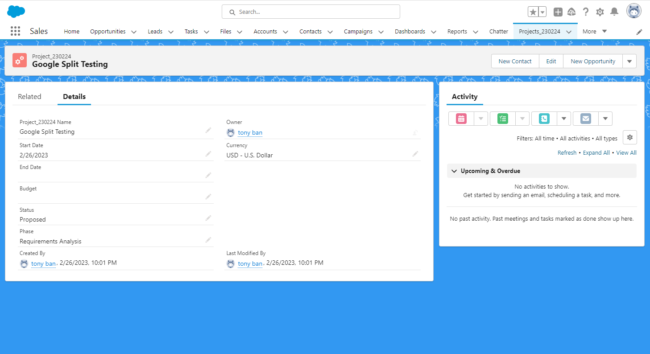650x354 pixels.
Task: Open the Projects_230224 tab dropdown chevron
Action: [569, 32]
